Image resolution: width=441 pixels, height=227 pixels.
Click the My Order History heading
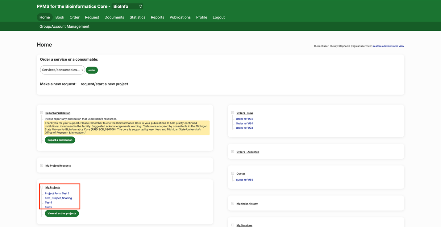pyautogui.click(x=247, y=204)
